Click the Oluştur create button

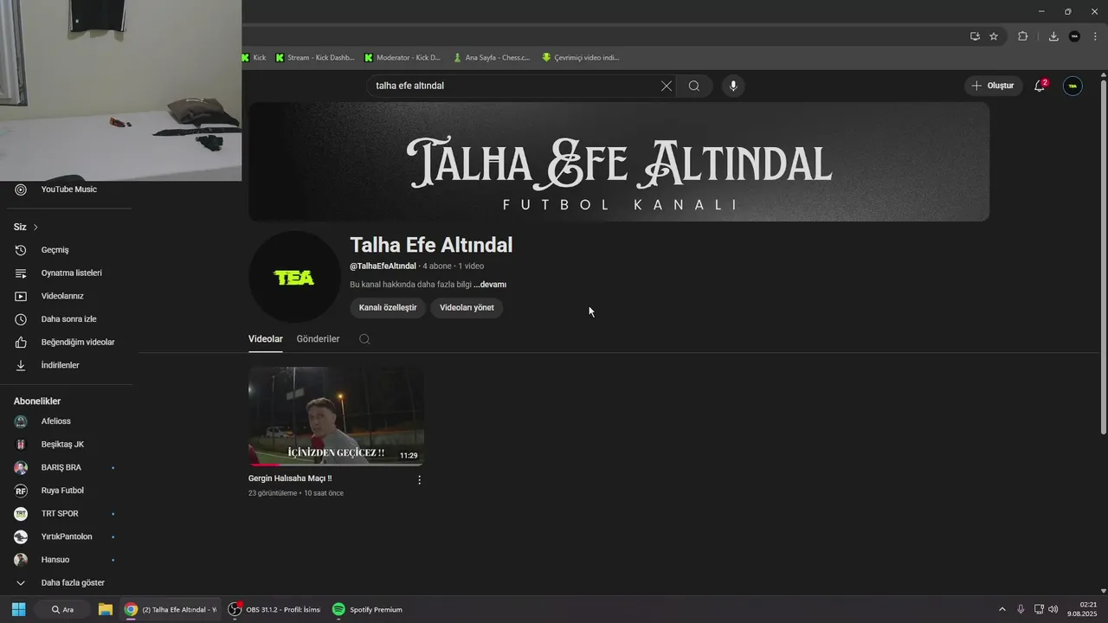coord(993,86)
